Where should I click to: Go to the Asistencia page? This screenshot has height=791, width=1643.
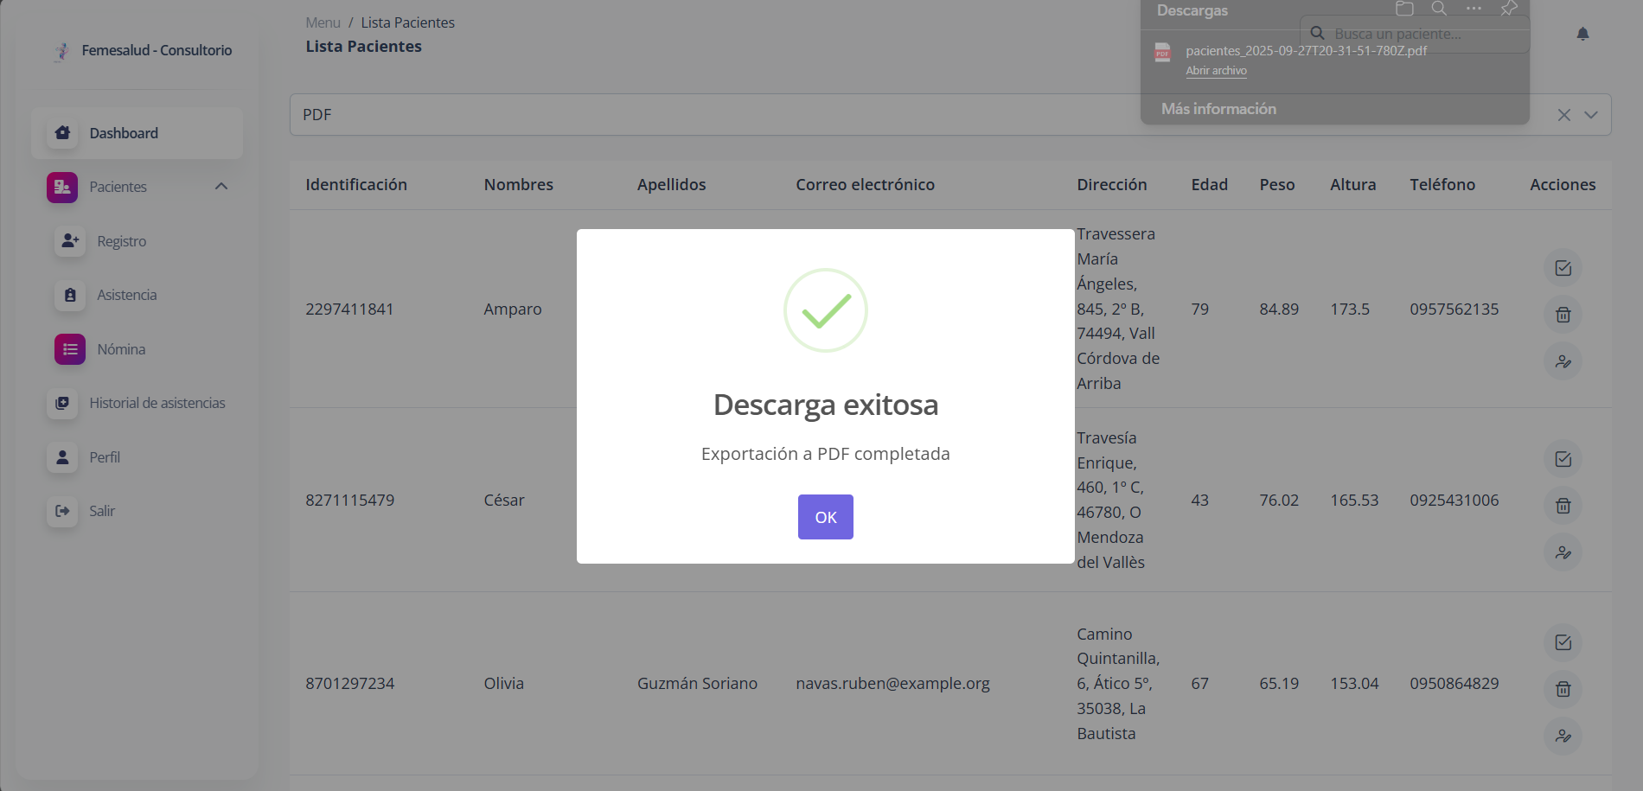point(126,295)
